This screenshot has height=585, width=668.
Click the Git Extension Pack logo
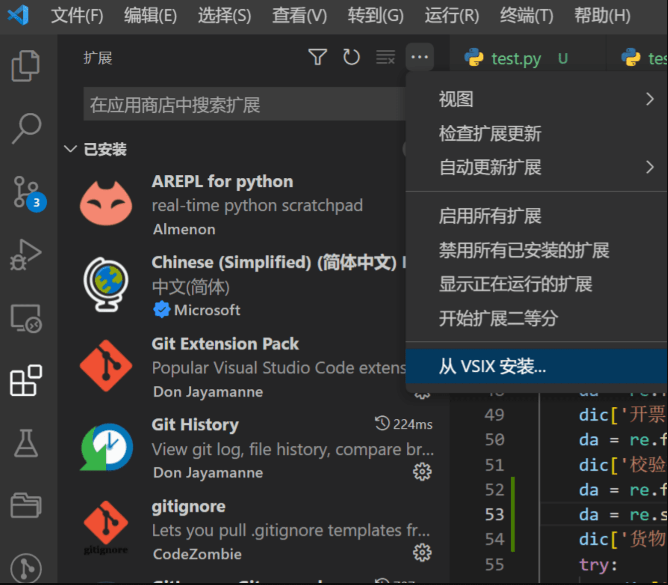[106, 366]
